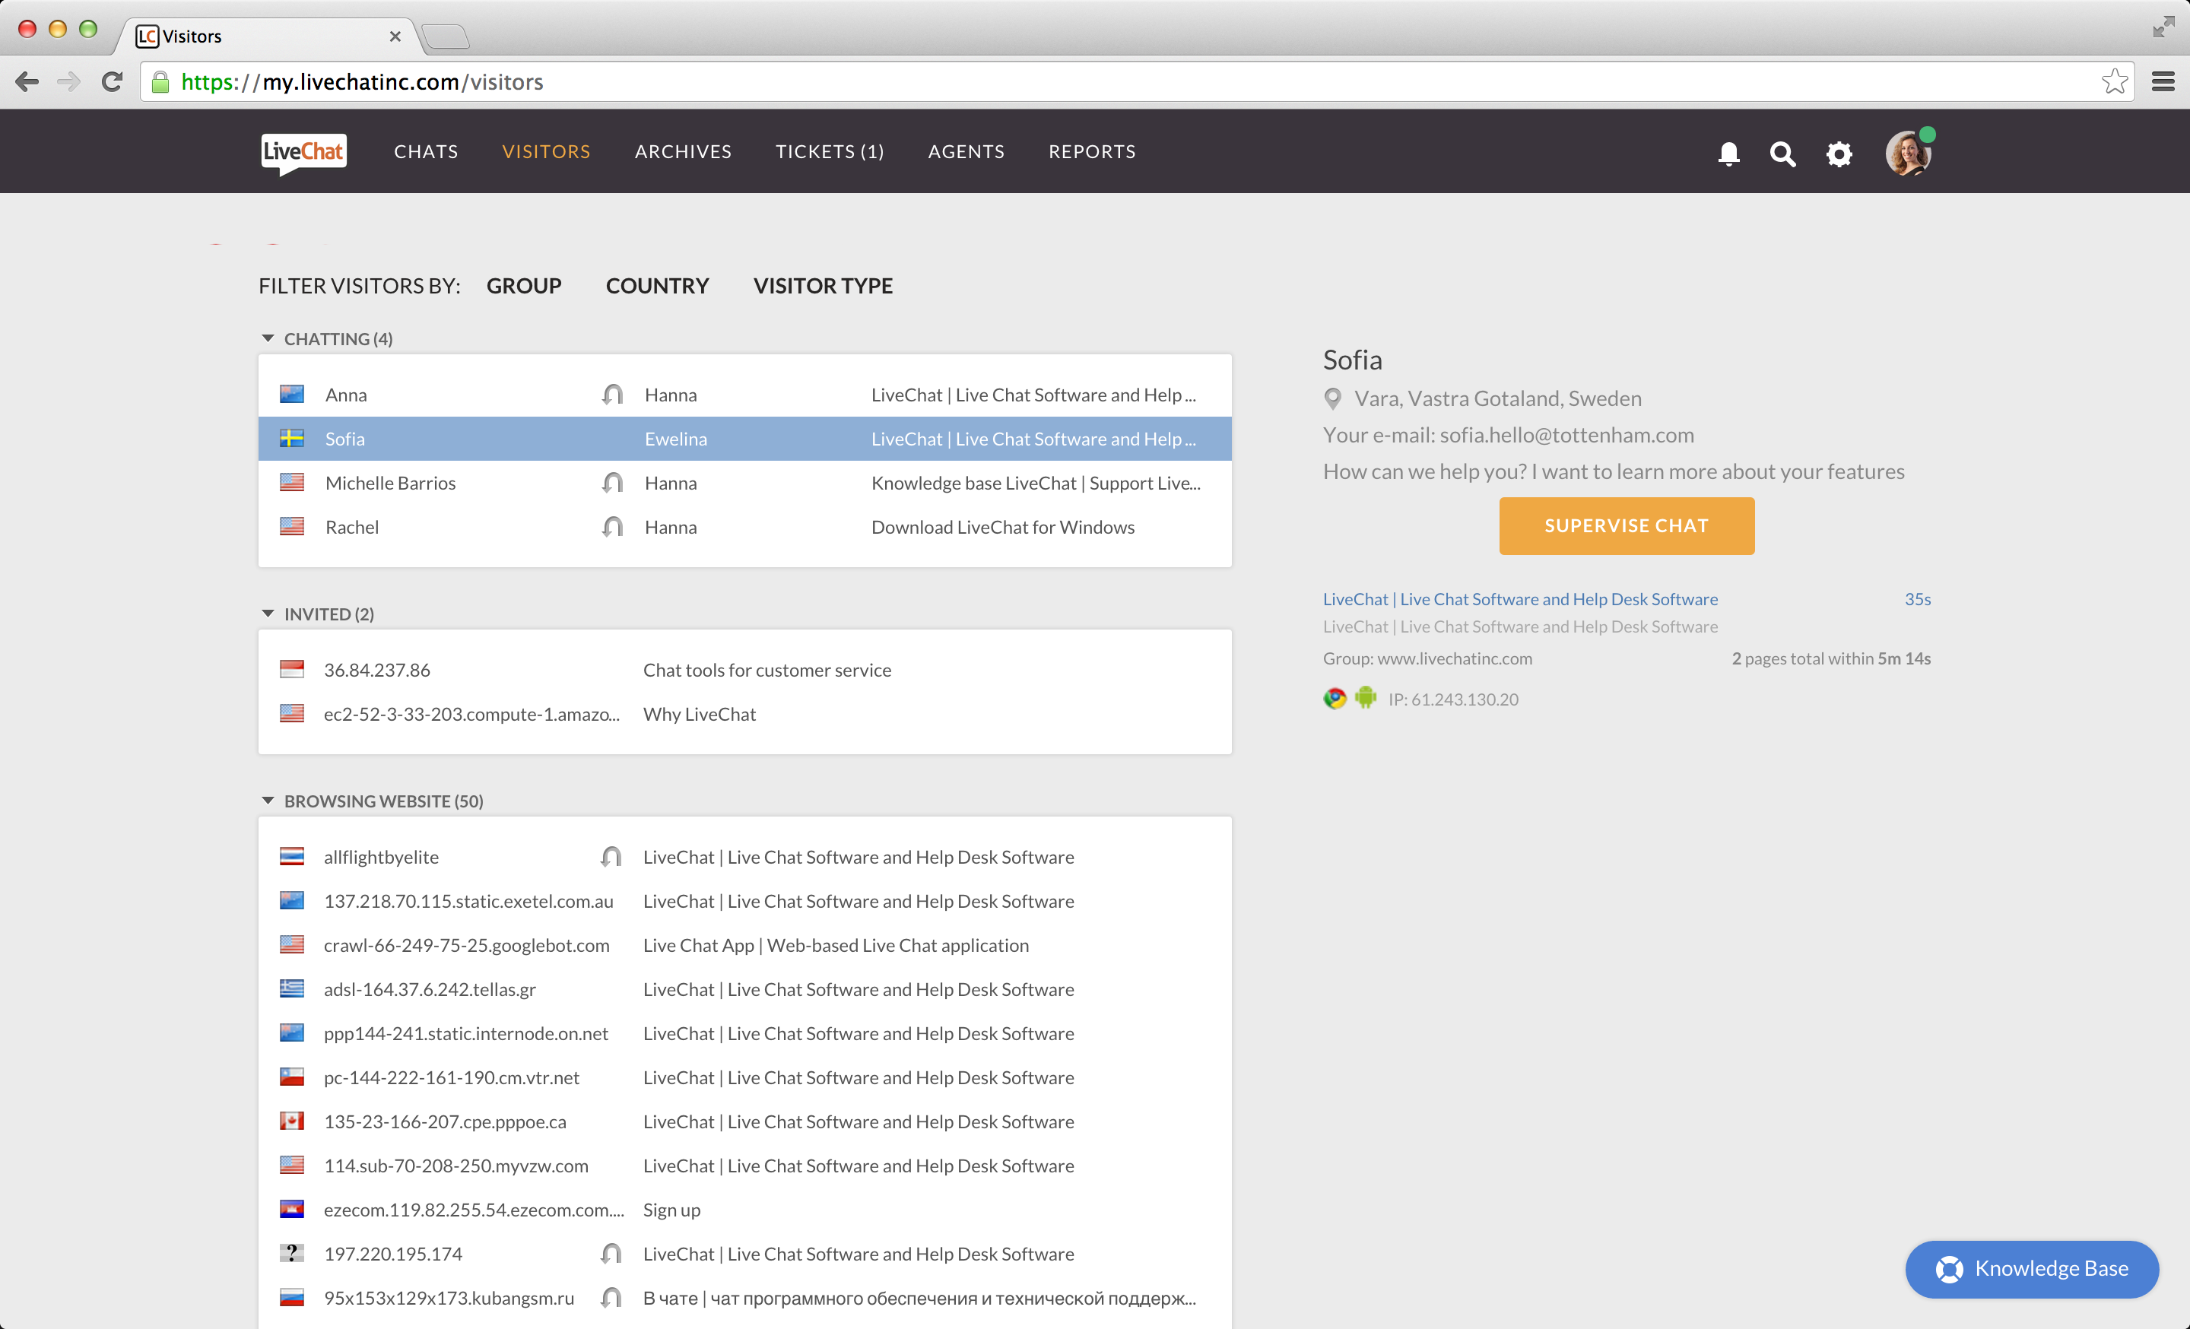Open the Country filter dropdown
Viewport: 2190px width, 1329px height.
(657, 285)
